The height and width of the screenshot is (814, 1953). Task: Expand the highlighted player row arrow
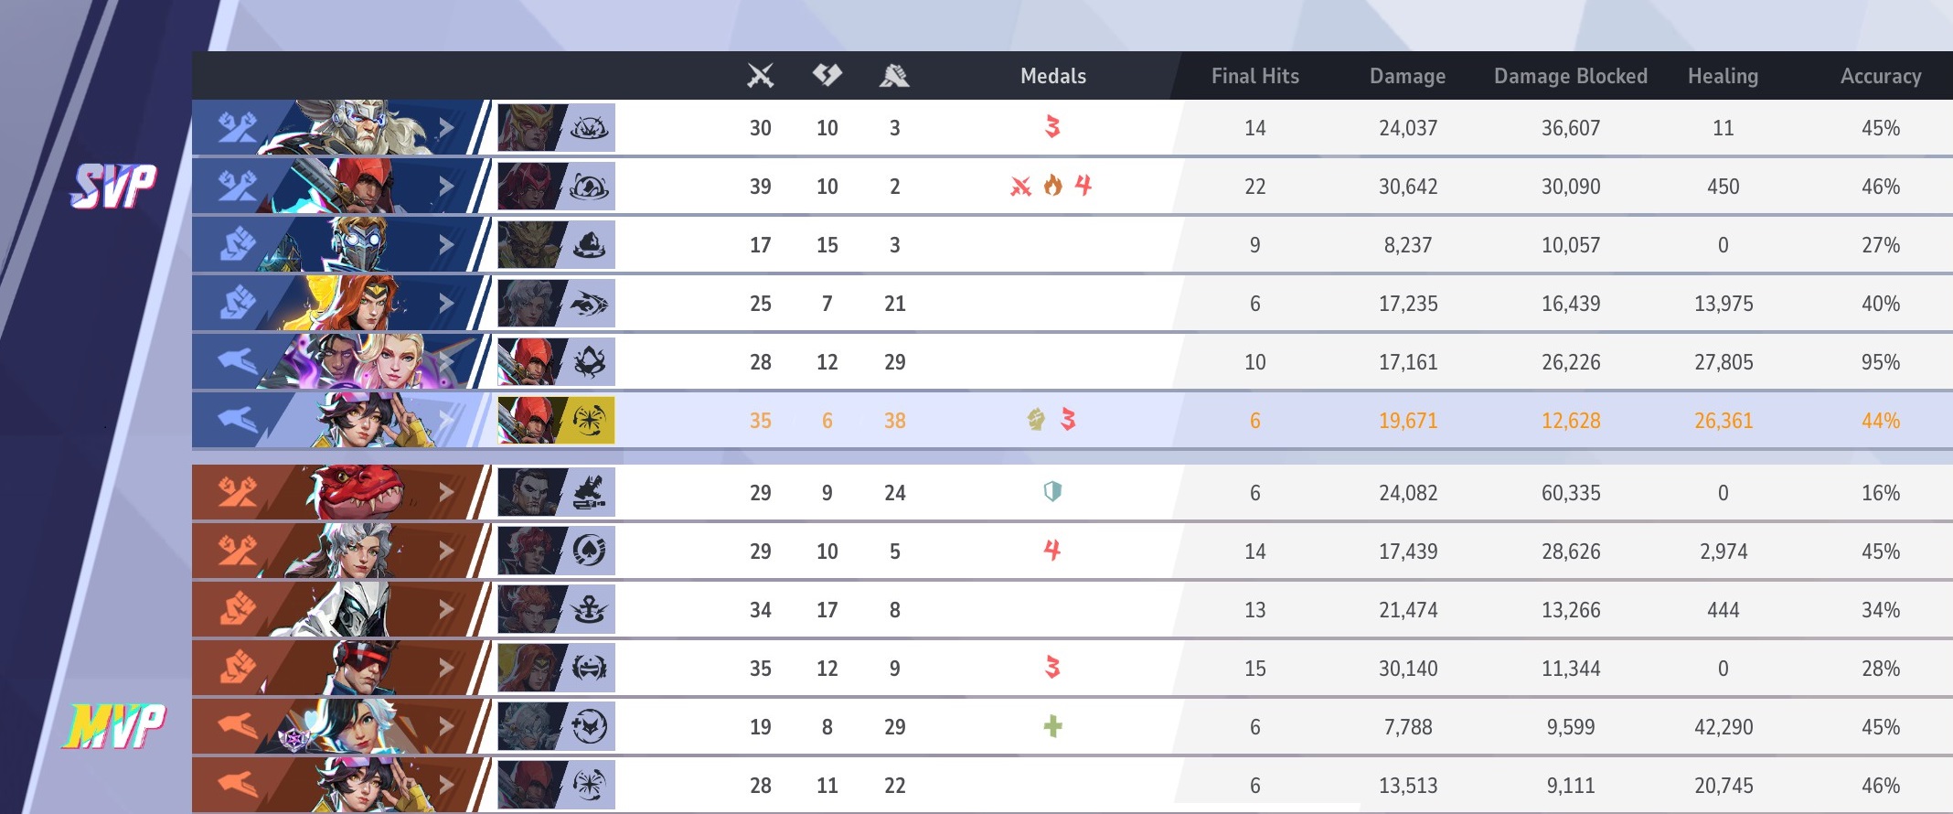(446, 420)
